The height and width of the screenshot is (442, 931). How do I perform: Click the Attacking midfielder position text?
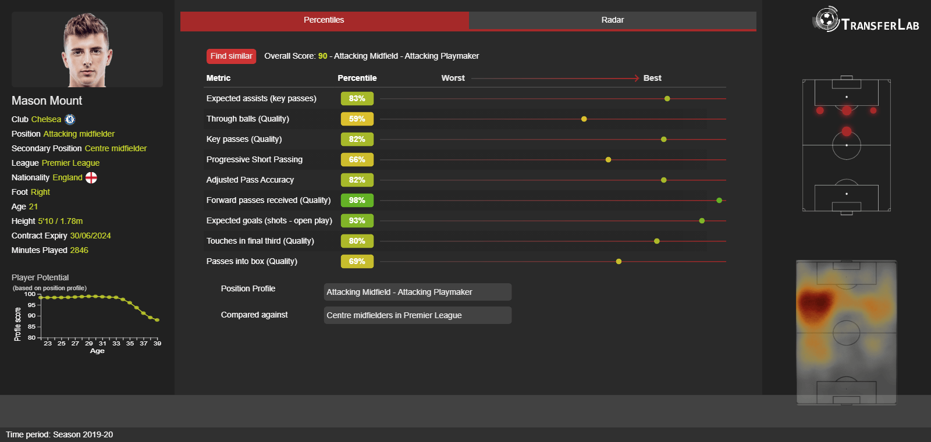79,134
